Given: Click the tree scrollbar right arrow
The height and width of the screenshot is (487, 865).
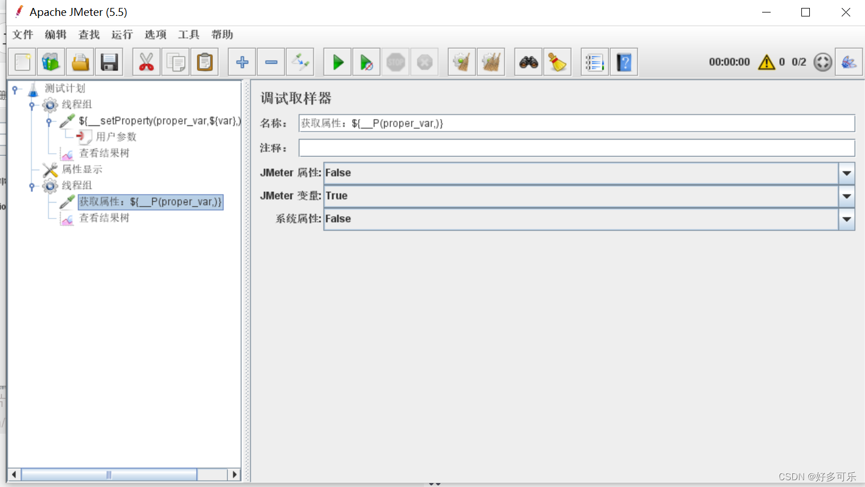Looking at the screenshot, I should [234, 475].
